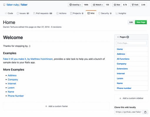
Task: Copy the wiki clone URL with clipboard icon
Action: (x=145, y=112)
